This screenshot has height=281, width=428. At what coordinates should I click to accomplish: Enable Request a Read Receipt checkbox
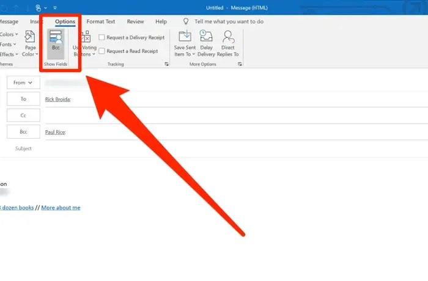click(x=101, y=51)
